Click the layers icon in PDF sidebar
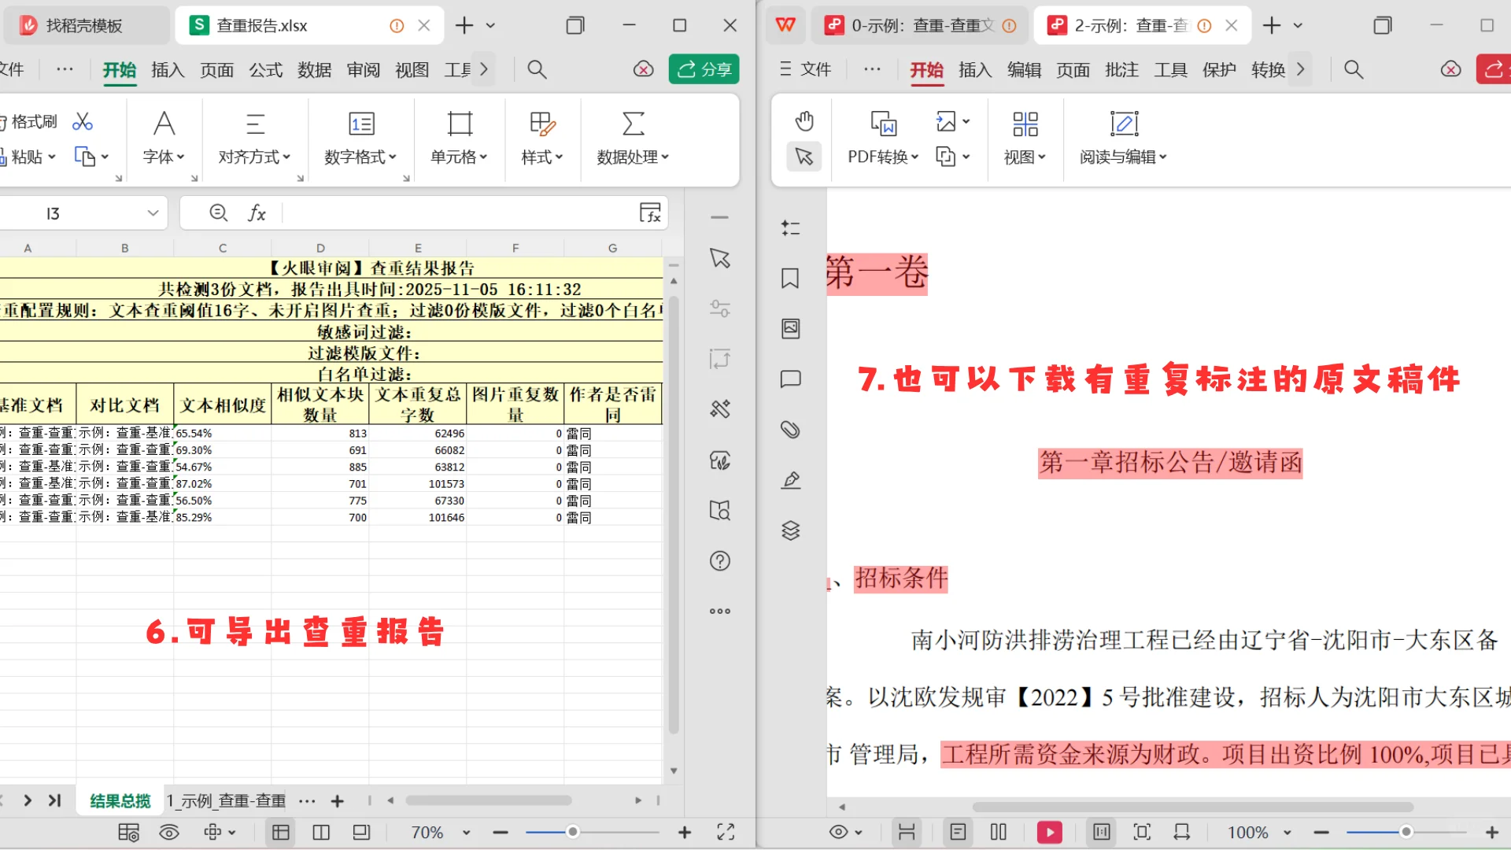1511x850 pixels. point(789,530)
